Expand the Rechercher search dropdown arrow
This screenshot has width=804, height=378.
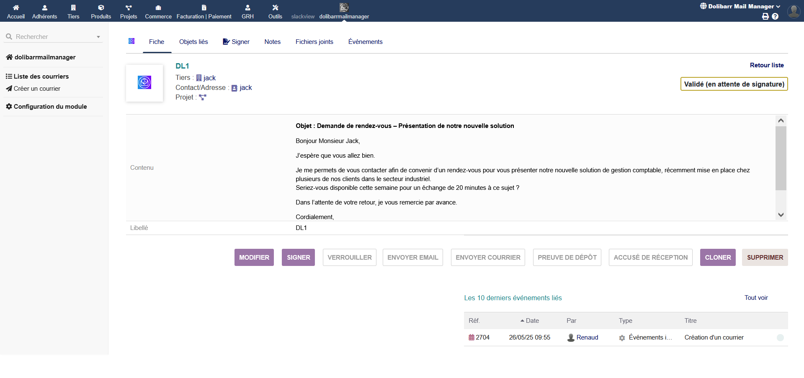pyautogui.click(x=98, y=37)
